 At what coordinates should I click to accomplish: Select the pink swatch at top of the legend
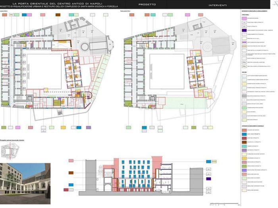click(244, 18)
